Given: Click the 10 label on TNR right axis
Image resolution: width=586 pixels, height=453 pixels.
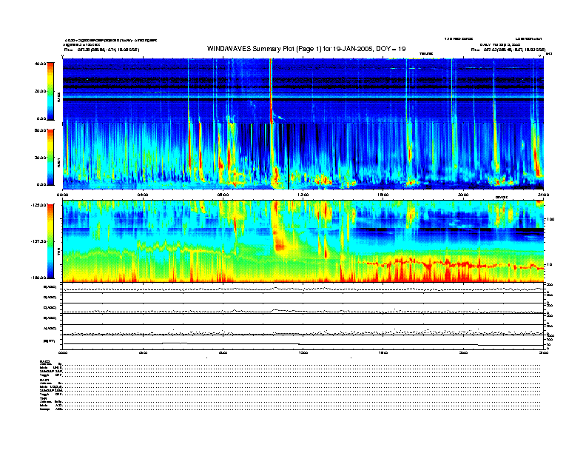Looking at the screenshot, I should tap(550, 265).
